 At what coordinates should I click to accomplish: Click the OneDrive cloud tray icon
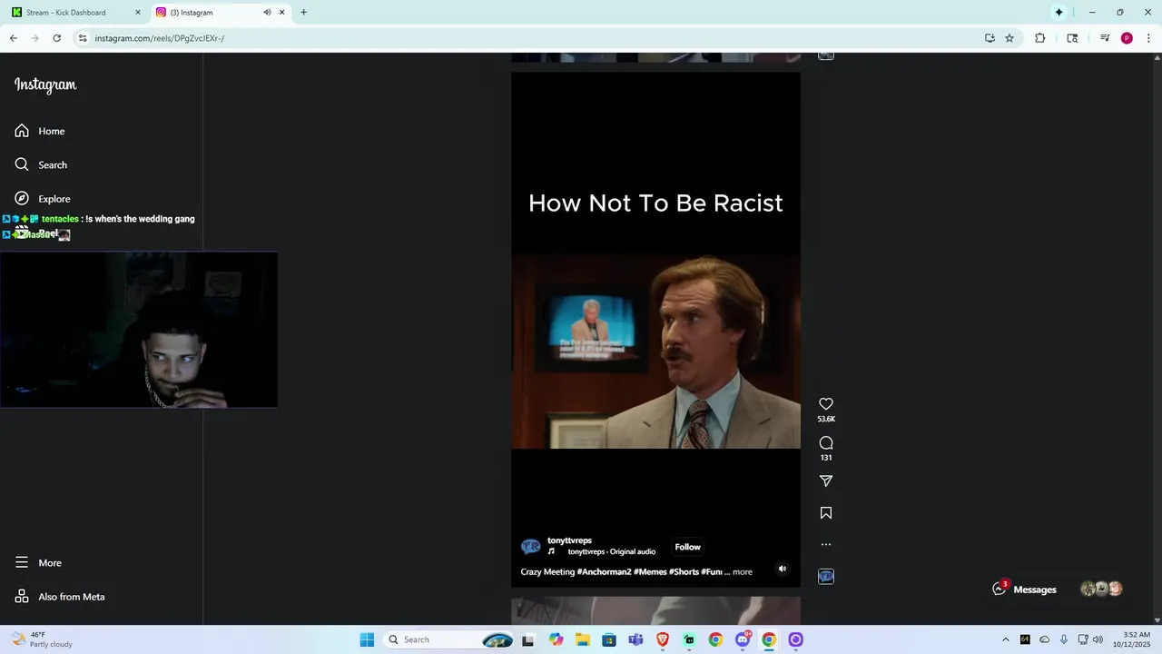[x=1044, y=639]
